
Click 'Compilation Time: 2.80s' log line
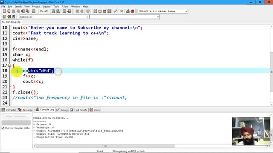(x=55, y=137)
